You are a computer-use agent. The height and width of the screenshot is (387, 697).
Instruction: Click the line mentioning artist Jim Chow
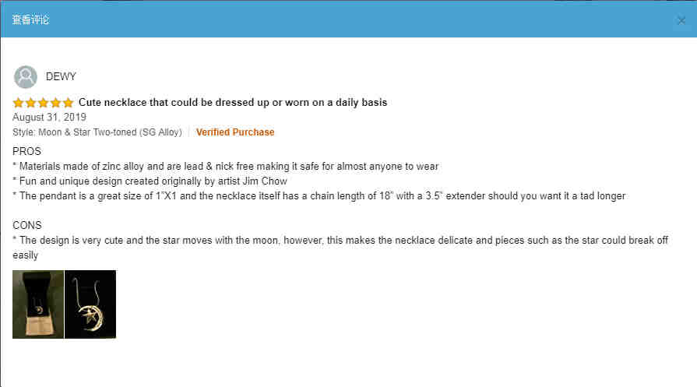[150, 181]
